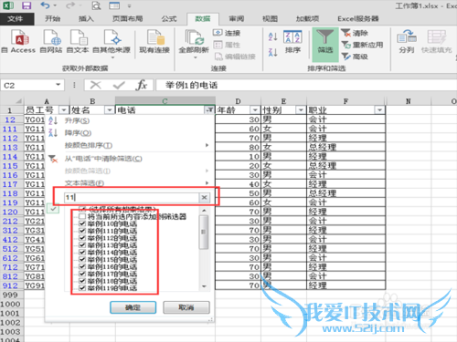Open the Excel服务器 tab
457x342 pixels.
[x=358, y=19]
